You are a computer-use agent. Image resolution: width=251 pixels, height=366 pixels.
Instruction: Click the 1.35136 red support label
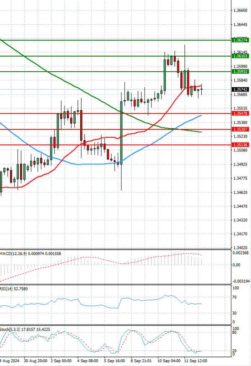point(240,145)
